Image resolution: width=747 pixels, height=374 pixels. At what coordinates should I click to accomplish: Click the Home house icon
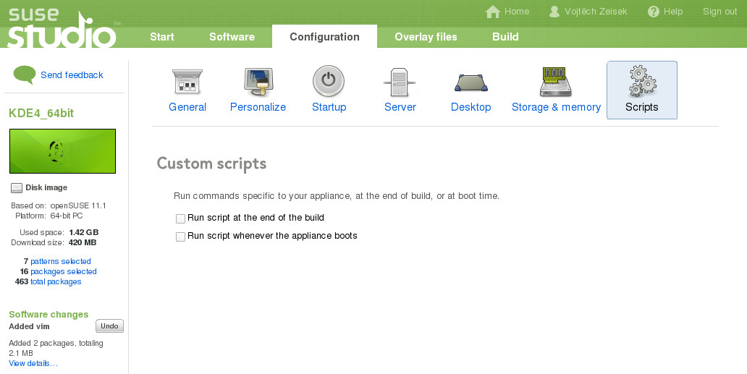point(493,12)
